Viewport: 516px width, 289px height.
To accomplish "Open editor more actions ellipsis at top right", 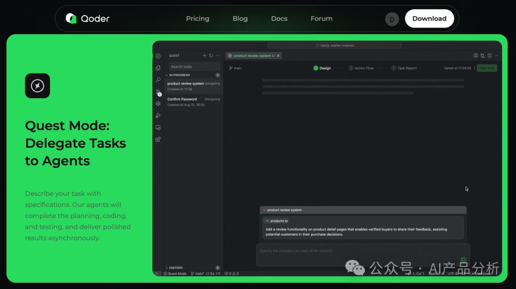I will pos(496,55).
